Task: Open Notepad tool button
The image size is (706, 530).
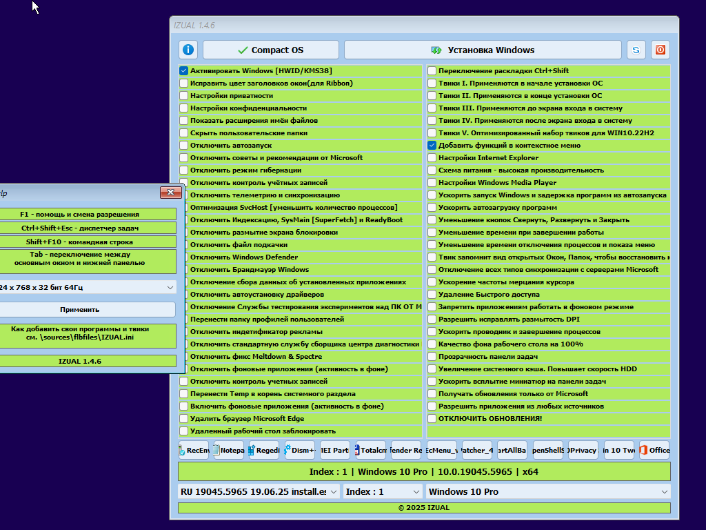Action: 228,450
